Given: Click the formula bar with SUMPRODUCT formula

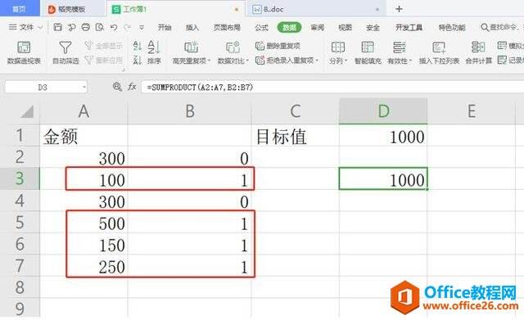Looking at the screenshot, I should click(x=332, y=88).
